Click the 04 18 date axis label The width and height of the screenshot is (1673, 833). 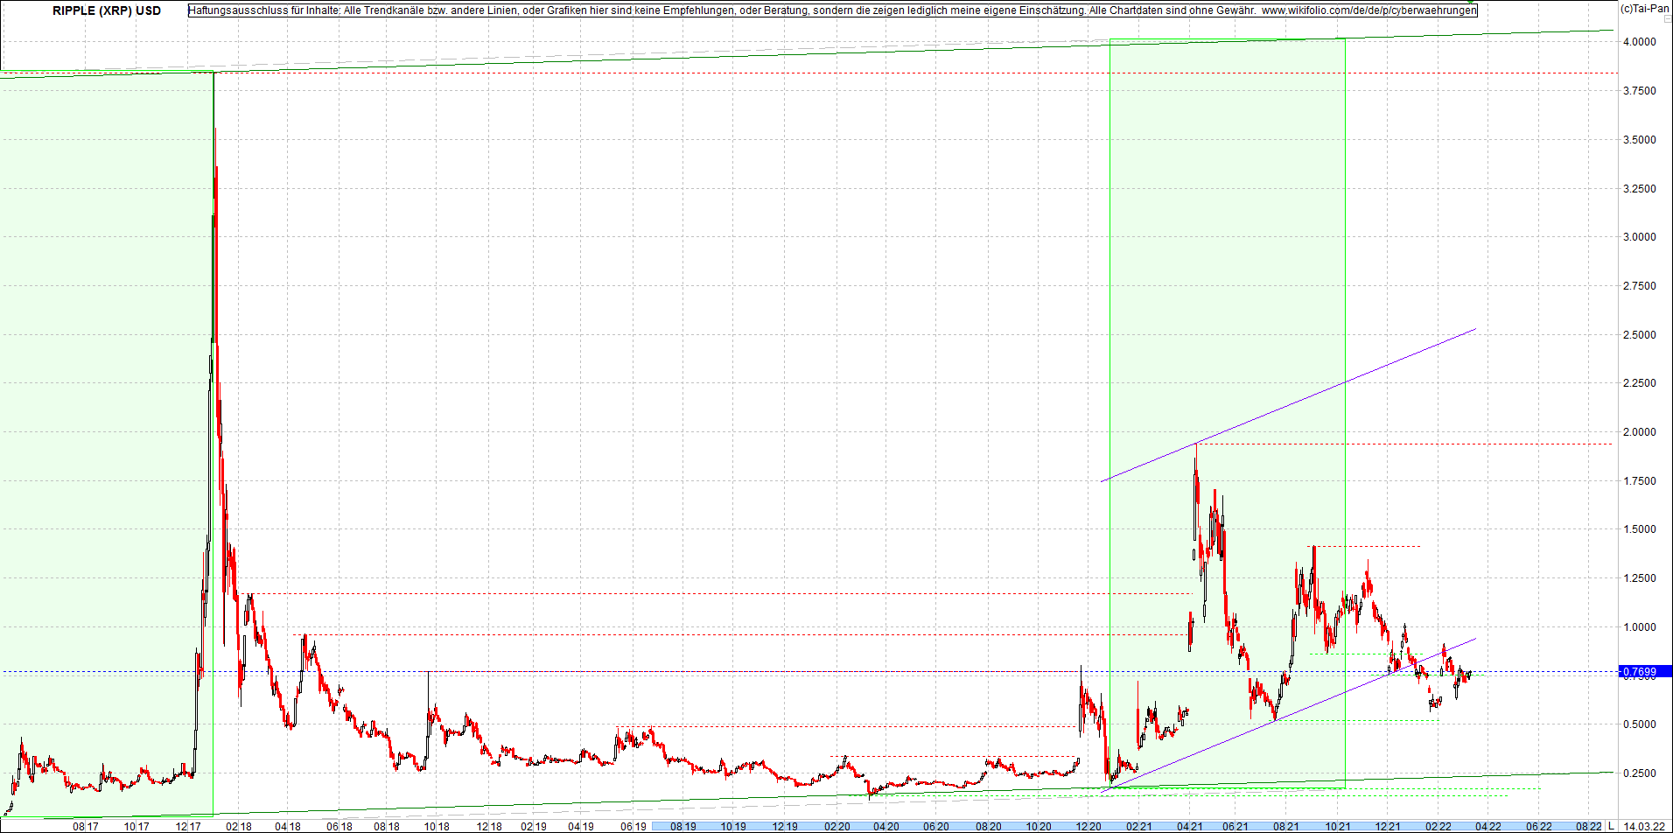[287, 826]
